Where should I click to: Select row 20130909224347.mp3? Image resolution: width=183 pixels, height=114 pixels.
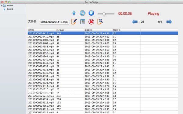pyautogui.click(x=103, y=57)
